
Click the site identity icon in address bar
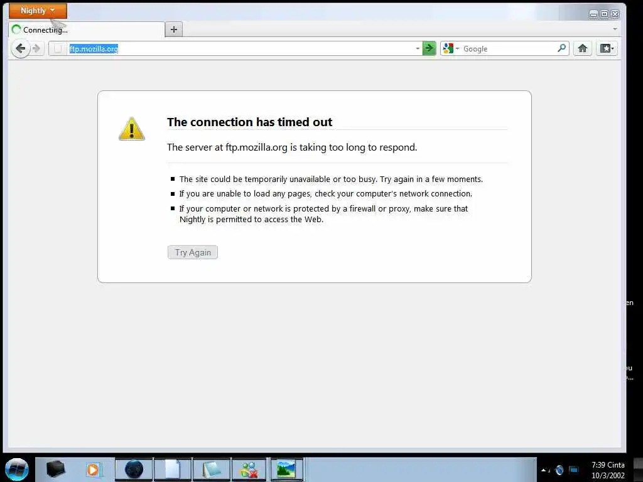click(58, 49)
